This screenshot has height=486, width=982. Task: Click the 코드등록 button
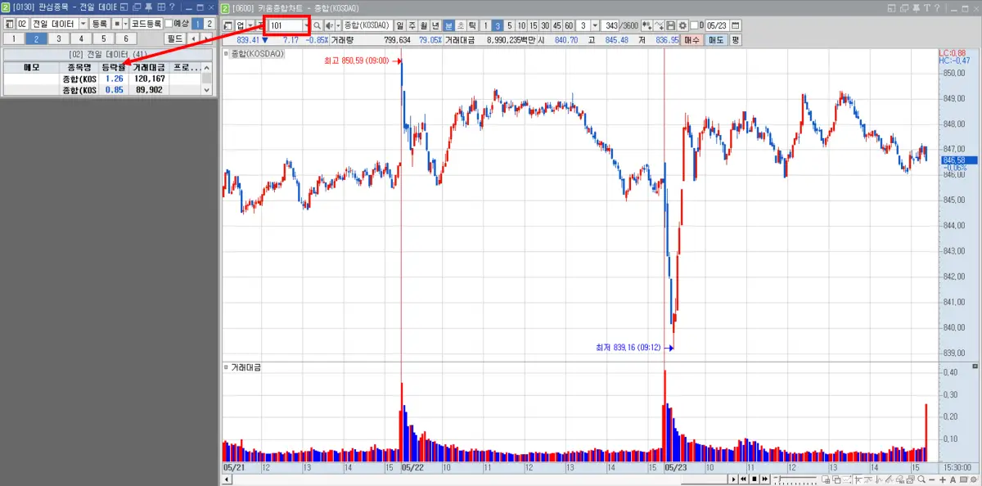tap(146, 24)
